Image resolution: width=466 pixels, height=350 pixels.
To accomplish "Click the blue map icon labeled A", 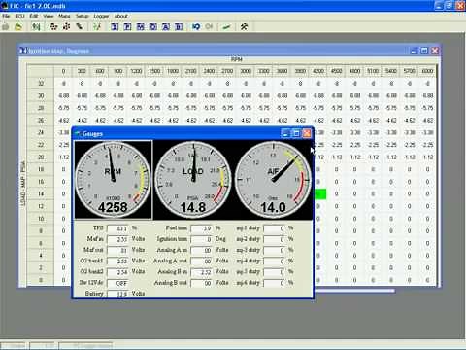I will (x=166, y=27).
